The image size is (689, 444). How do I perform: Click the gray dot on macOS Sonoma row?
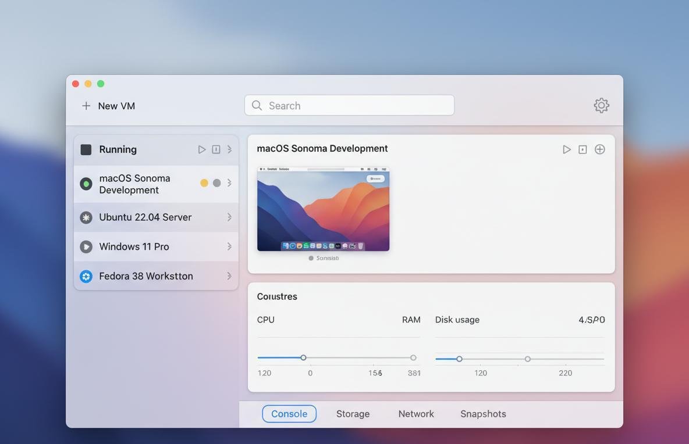click(x=216, y=183)
